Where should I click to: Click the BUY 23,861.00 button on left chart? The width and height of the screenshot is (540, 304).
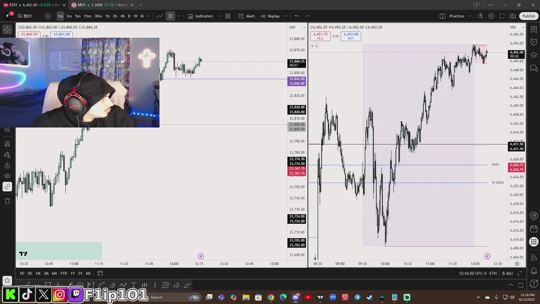click(x=62, y=35)
